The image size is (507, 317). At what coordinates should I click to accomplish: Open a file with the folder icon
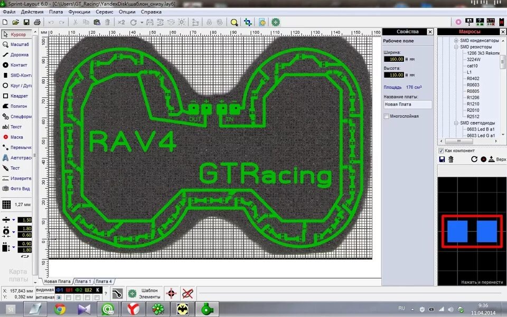click(15, 22)
